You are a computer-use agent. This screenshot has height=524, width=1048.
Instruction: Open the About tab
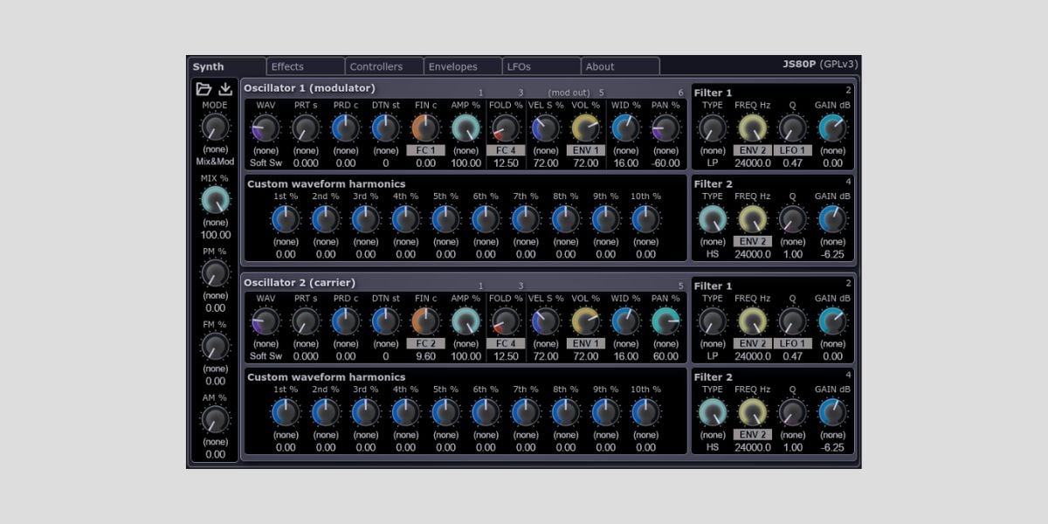[x=620, y=66]
